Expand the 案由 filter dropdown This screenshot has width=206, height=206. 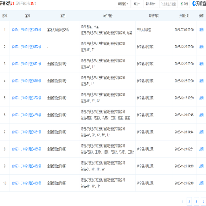click(x=137, y=4)
